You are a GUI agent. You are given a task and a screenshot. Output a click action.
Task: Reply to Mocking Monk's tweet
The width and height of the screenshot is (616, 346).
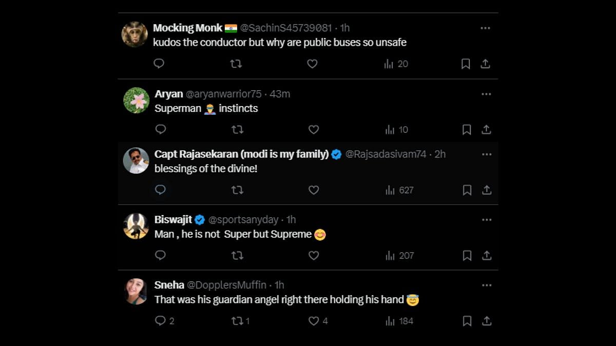point(159,64)
